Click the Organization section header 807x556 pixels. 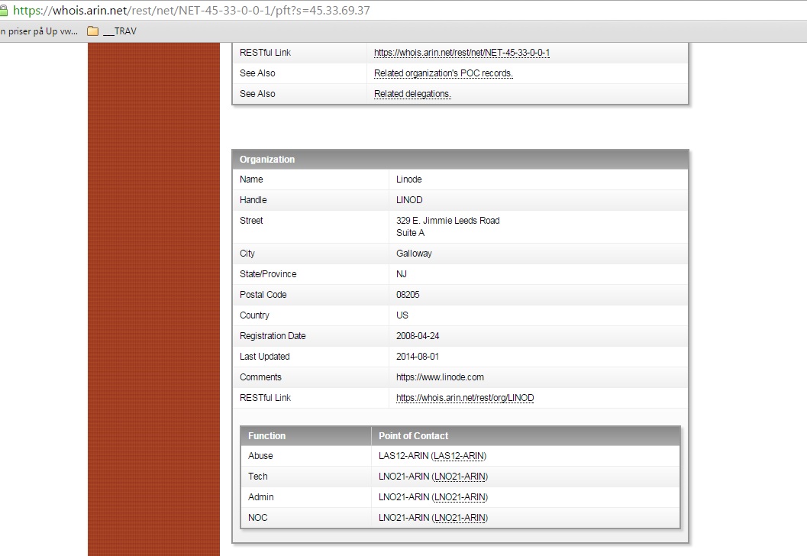coord(460,160)
